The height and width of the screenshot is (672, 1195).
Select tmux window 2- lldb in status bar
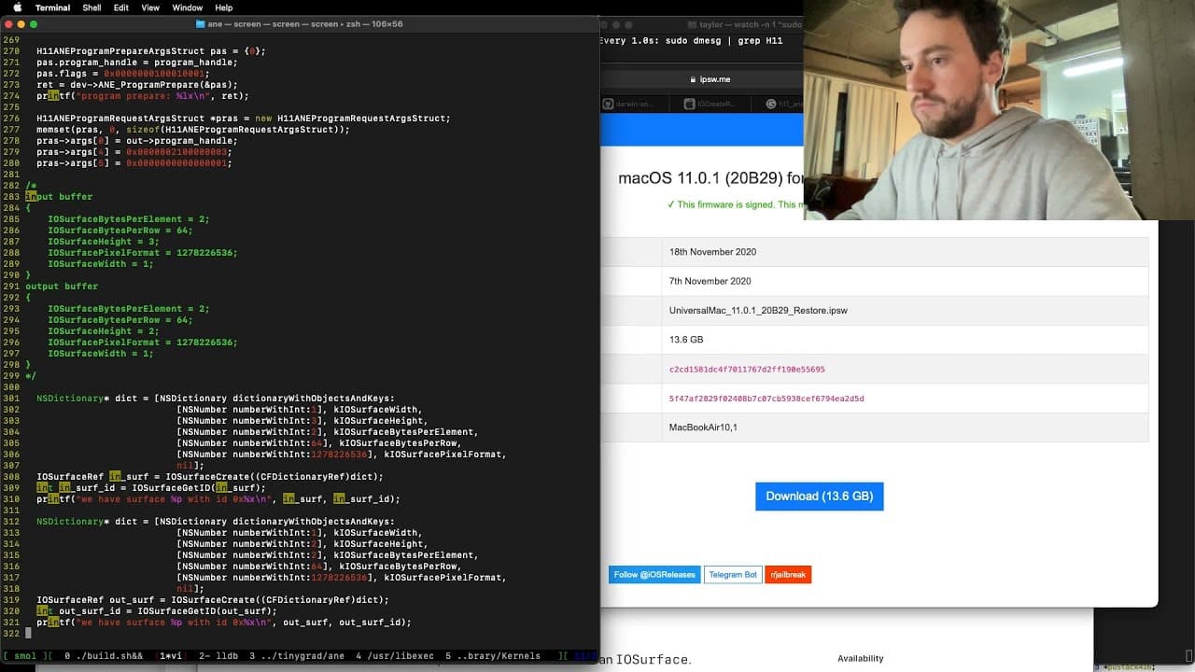pyautogui.click(x=218, y=656)
